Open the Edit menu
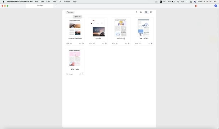The width and height of the screenshot is (219, 129). click(x=42, y=2)
